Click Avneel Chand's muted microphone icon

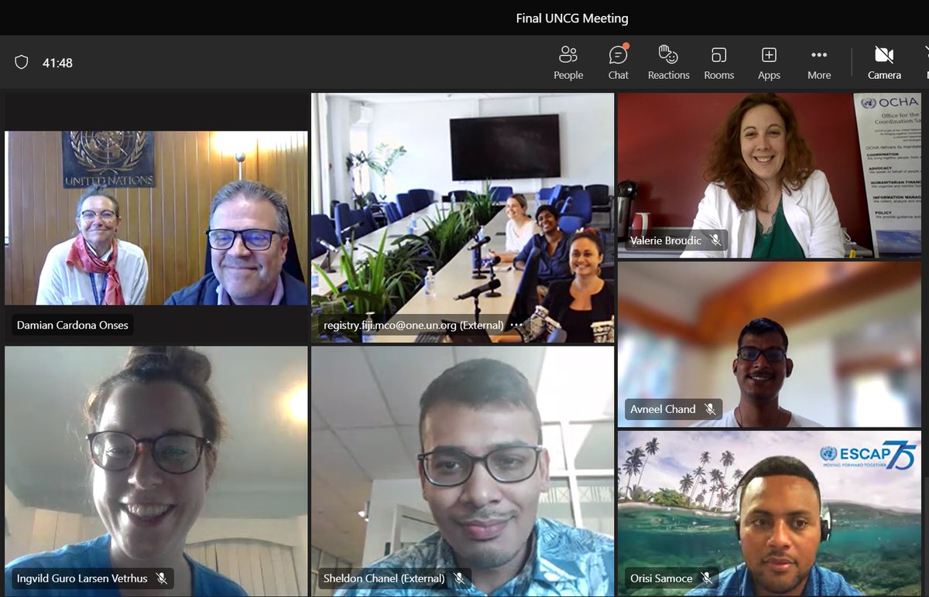click(711, 409)
